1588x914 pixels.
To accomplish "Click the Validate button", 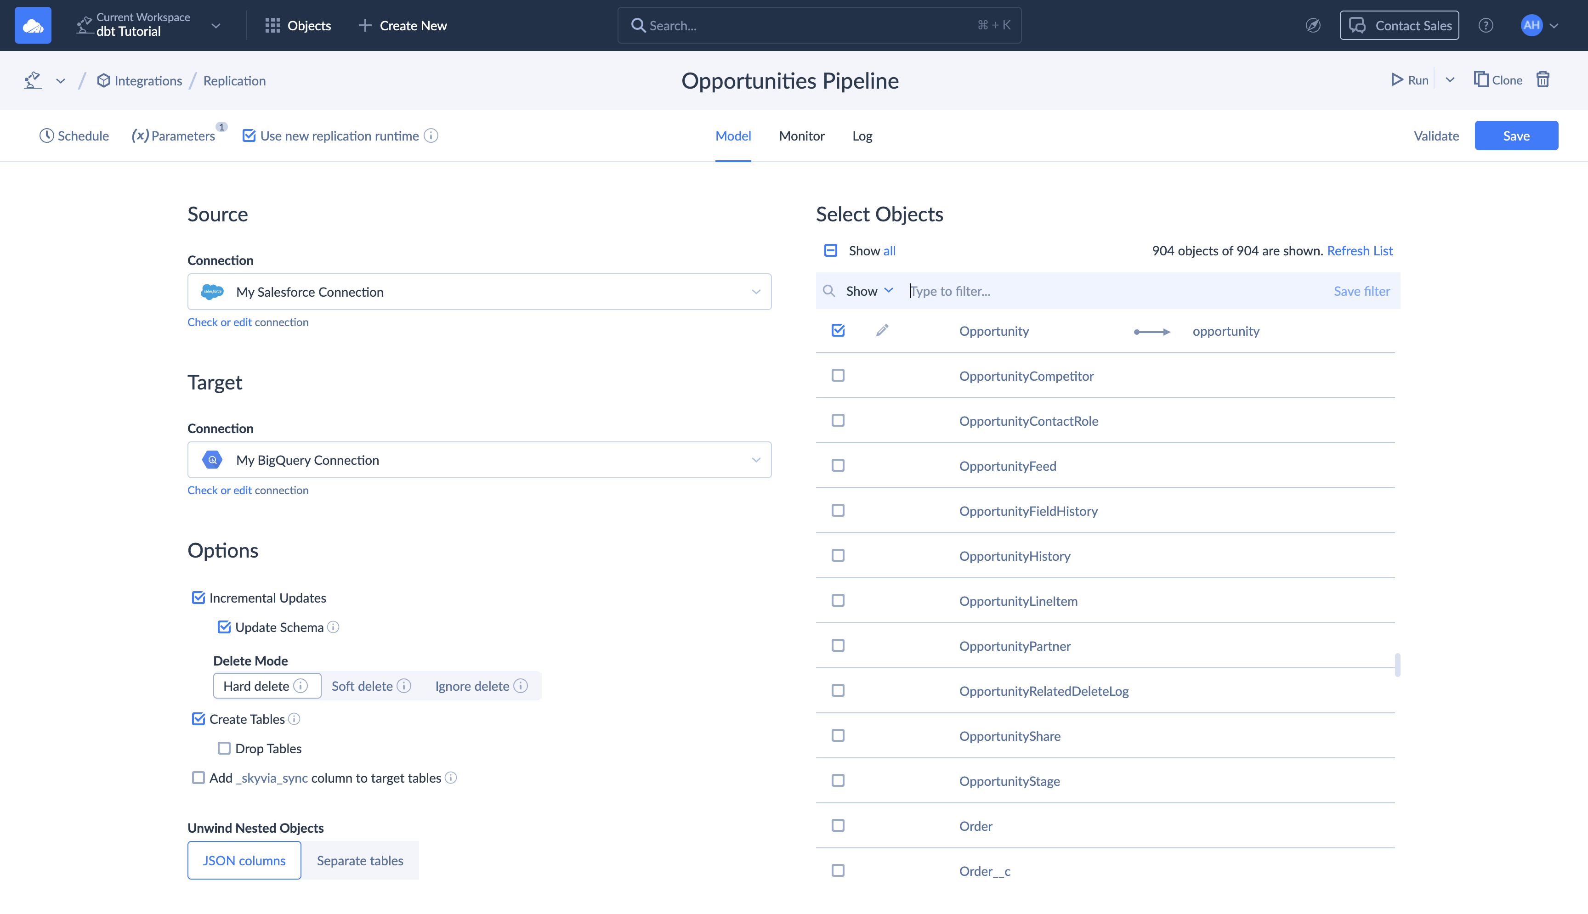I will point(1436,135).
